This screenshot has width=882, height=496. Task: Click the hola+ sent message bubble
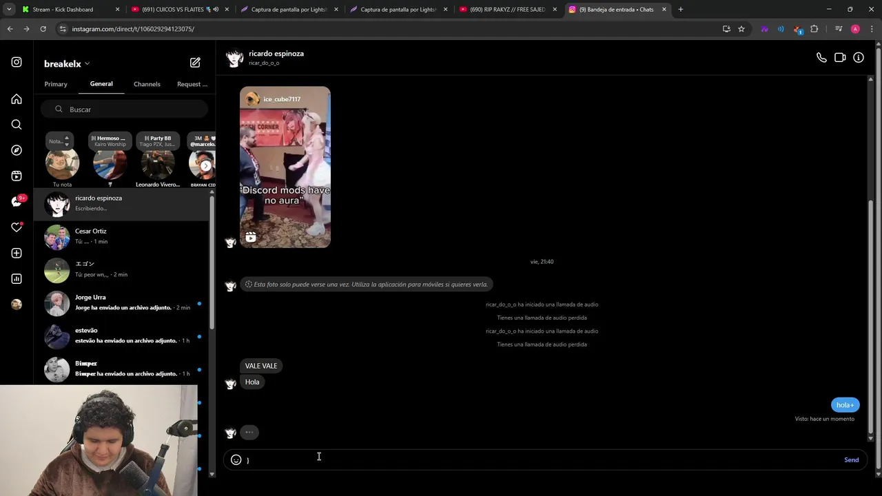pos(845,405)
